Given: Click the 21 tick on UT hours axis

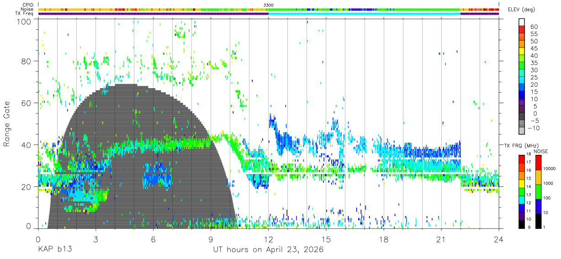Looking at the screenshot, I should point(441,239).
